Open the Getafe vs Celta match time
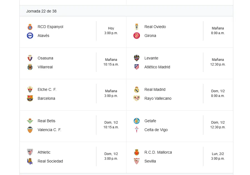250x175 pixels. 218,125
